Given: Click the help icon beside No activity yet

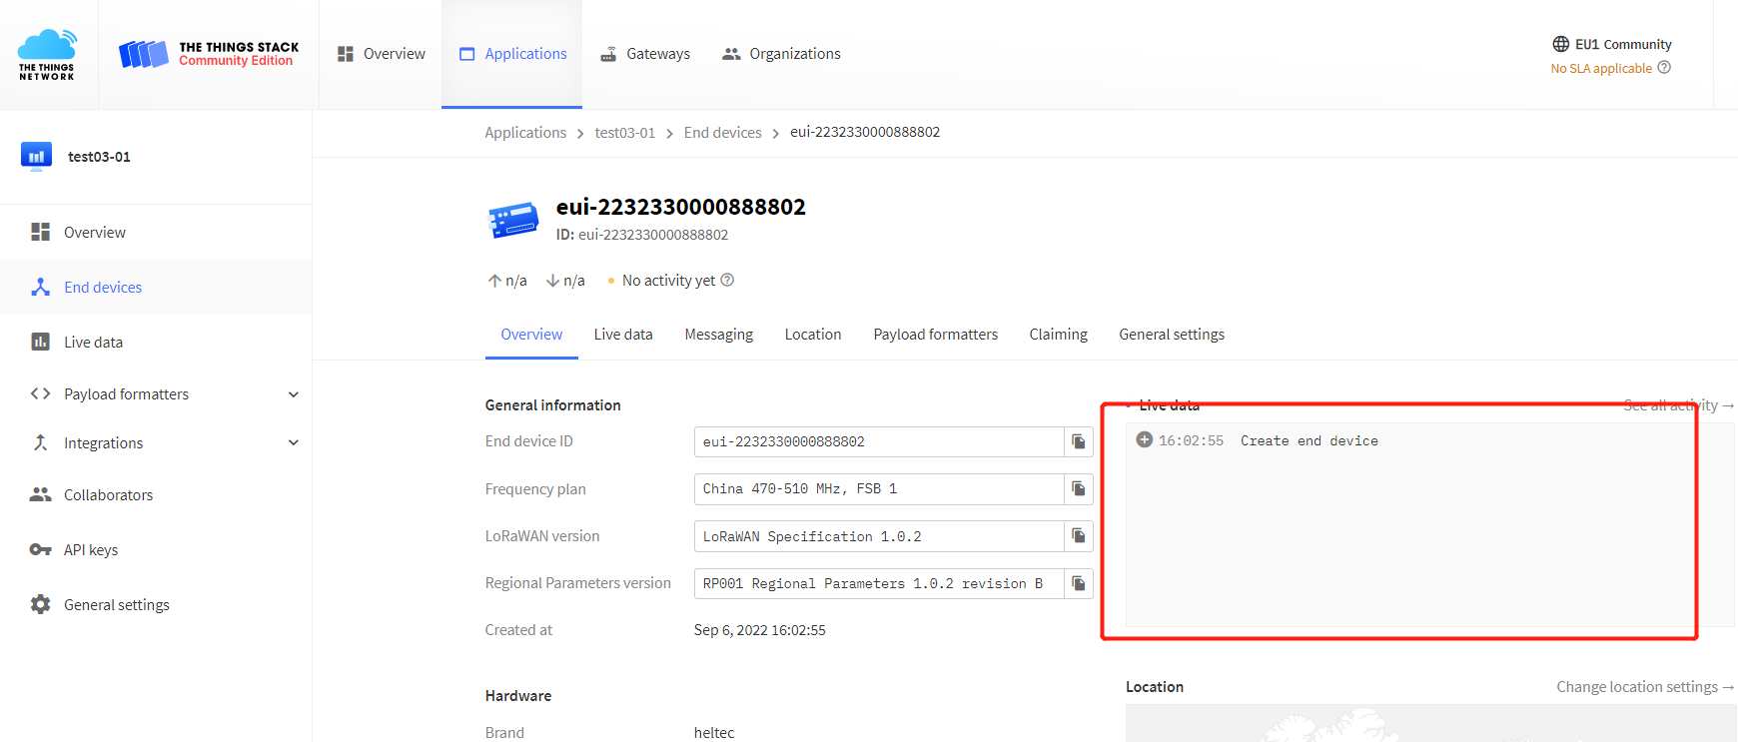Looking at the screenshot, I should click(x=727, y=281).
